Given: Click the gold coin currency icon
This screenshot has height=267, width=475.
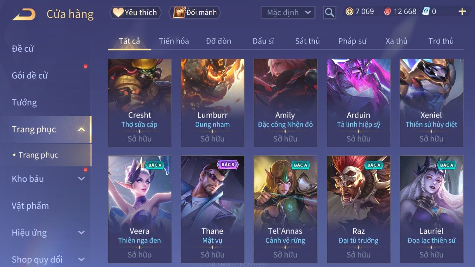Looking at the screenshot, I should click(x=349, y=12).
